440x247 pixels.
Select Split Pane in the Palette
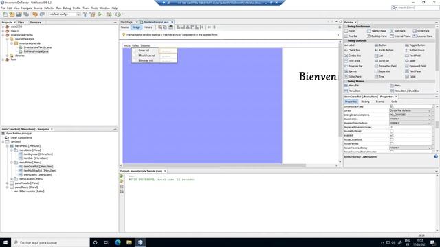click(x=397, y=31)
